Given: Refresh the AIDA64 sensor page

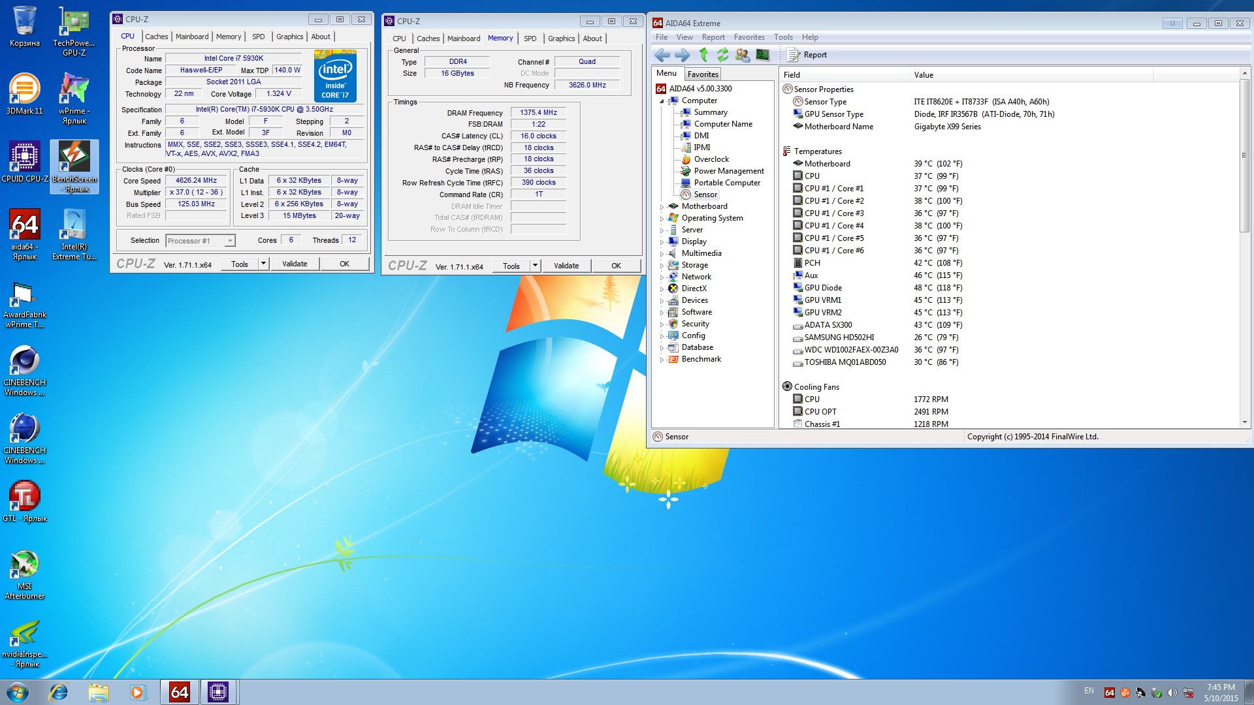Looking at the screenshot, I should click(x=722, y=55).
